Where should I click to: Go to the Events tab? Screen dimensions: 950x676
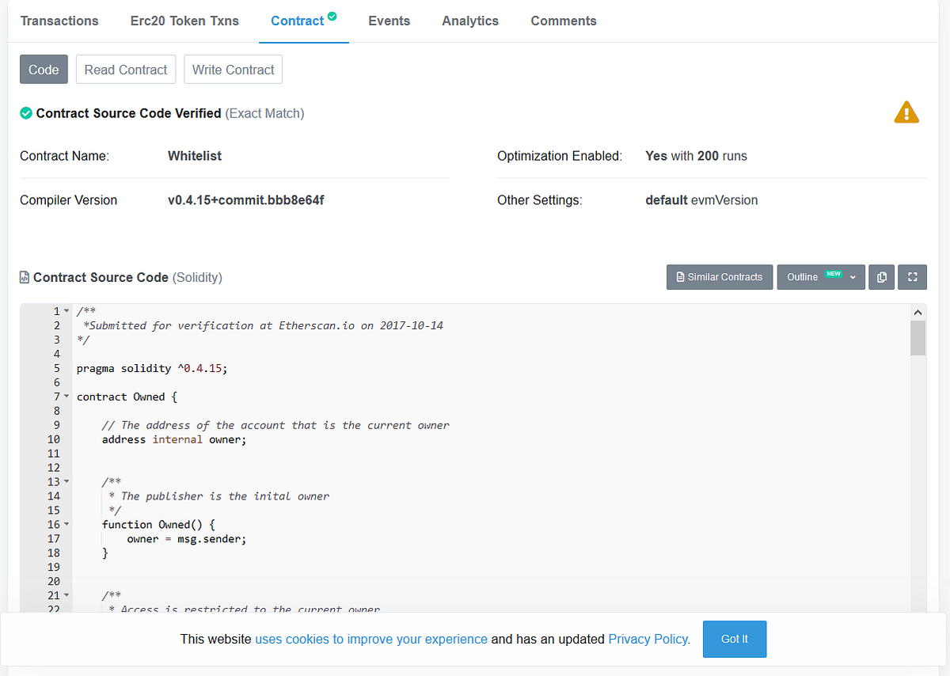click(389, 21)
